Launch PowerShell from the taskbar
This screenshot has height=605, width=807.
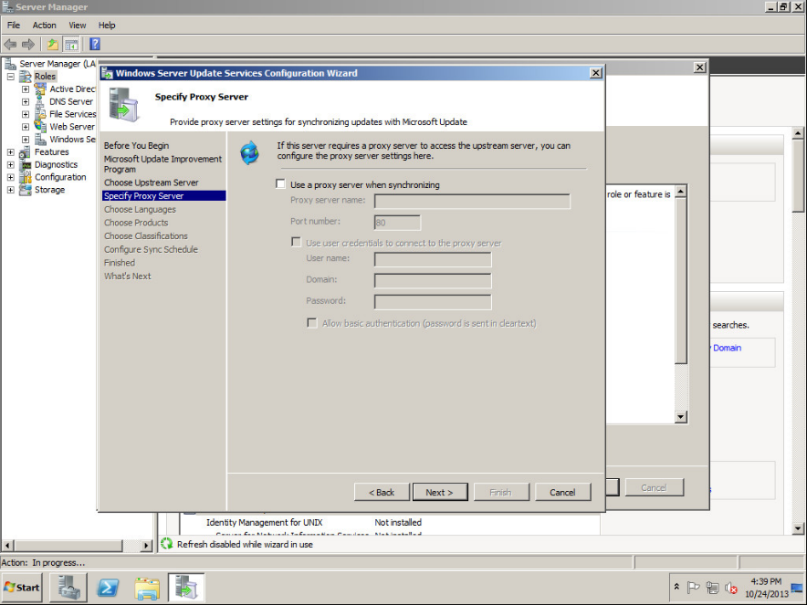108,588
